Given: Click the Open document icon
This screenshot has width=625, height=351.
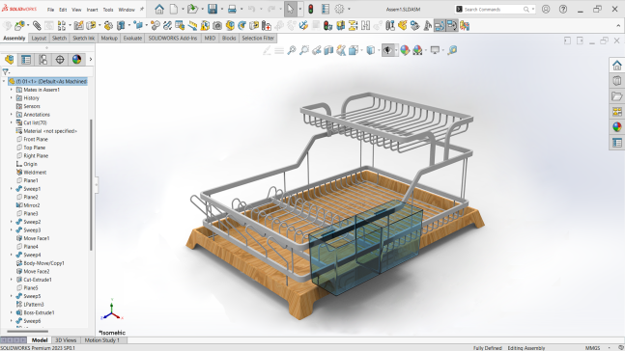Looking at the screenshot, I should pos(192,9).
